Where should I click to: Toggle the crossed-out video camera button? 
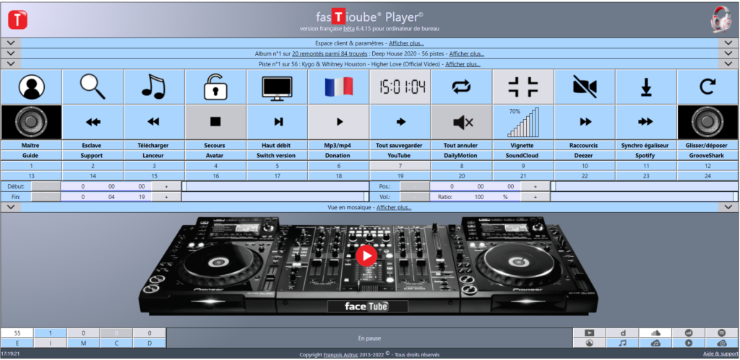(585, 87)
